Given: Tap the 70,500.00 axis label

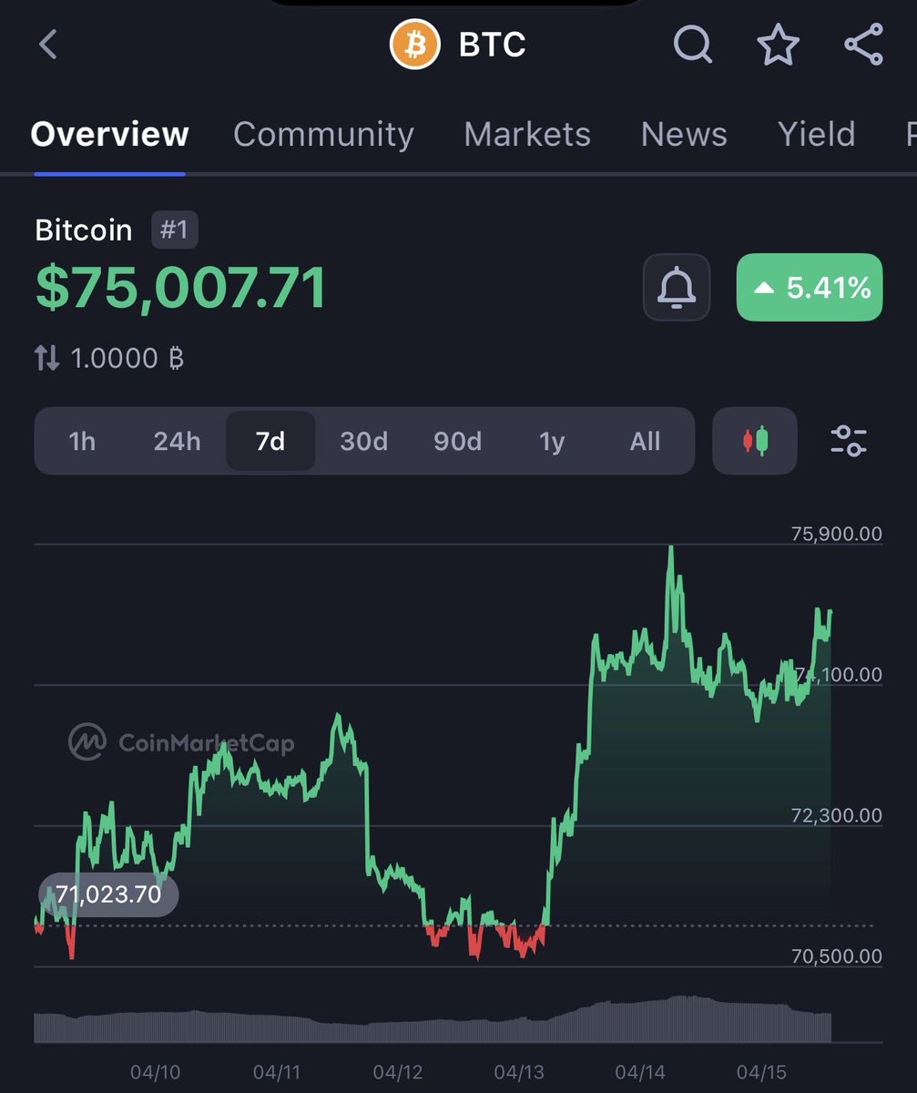Looking at the screenshot, I should [837, 956].
